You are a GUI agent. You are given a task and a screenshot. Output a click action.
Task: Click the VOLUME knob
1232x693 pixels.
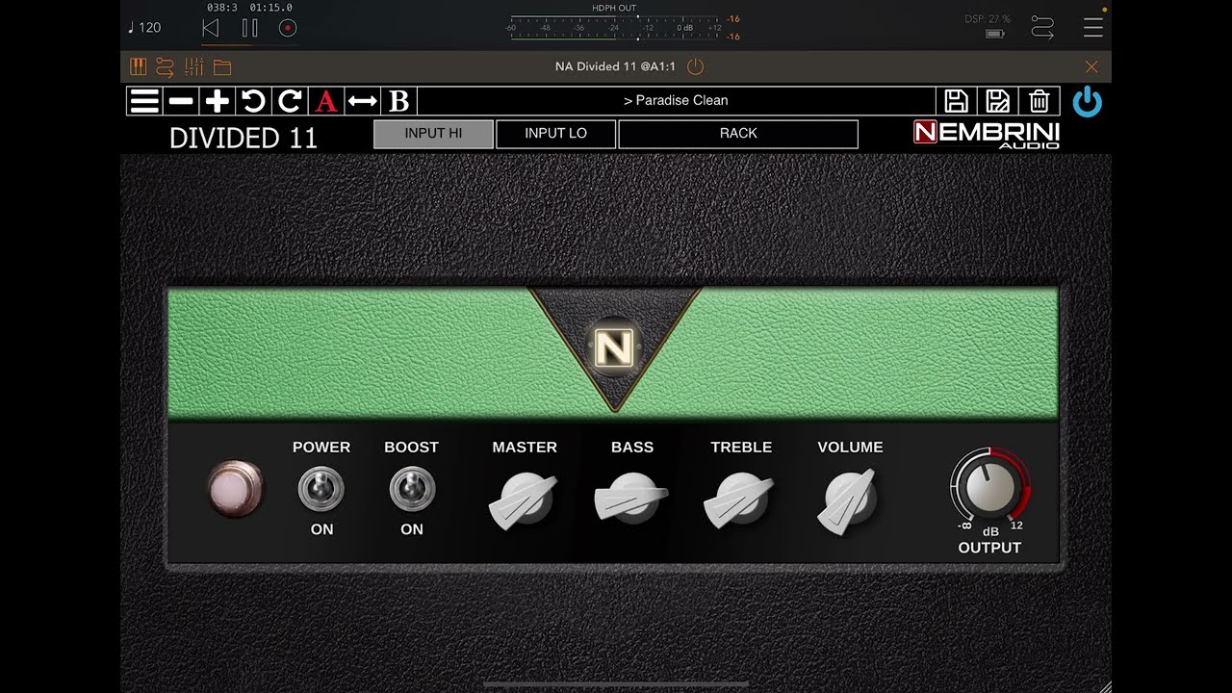click(850, 500)
